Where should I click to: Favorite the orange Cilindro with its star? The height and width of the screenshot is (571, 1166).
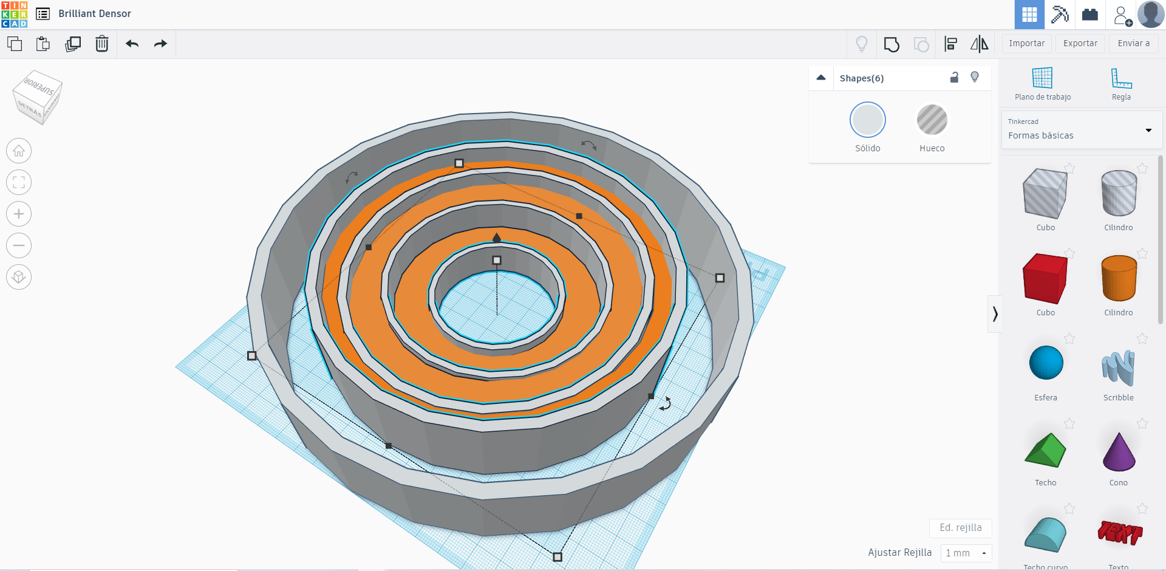1142,253
